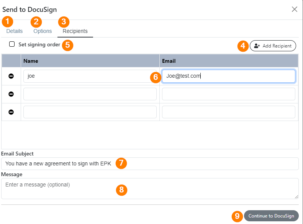Select the second row Name input

(90, 94)
